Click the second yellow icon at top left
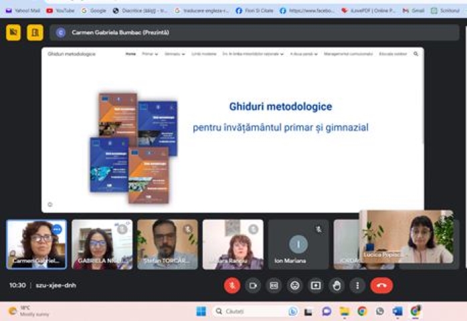467x321 pixels. 35,32
